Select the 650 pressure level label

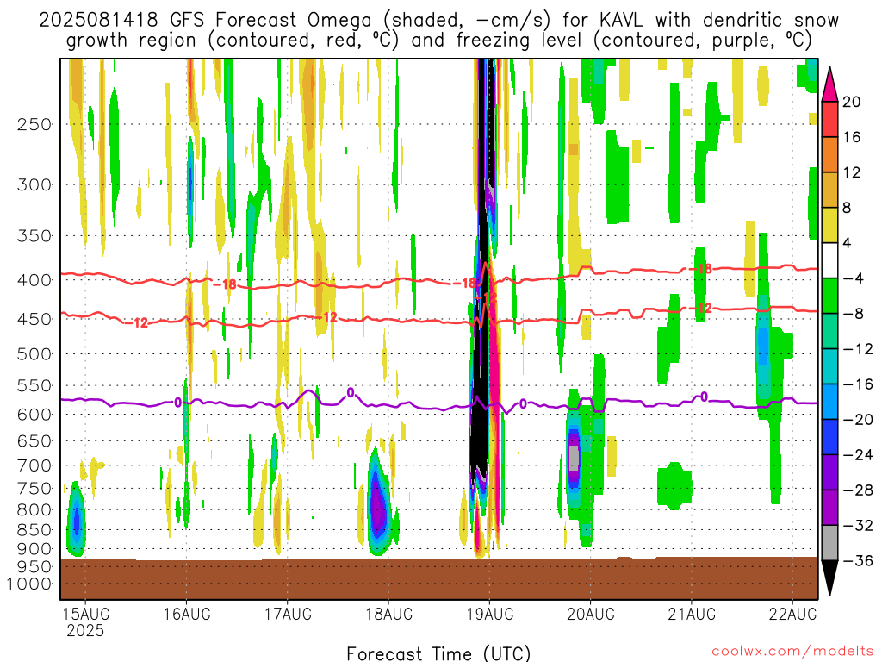tap(34, 440)
